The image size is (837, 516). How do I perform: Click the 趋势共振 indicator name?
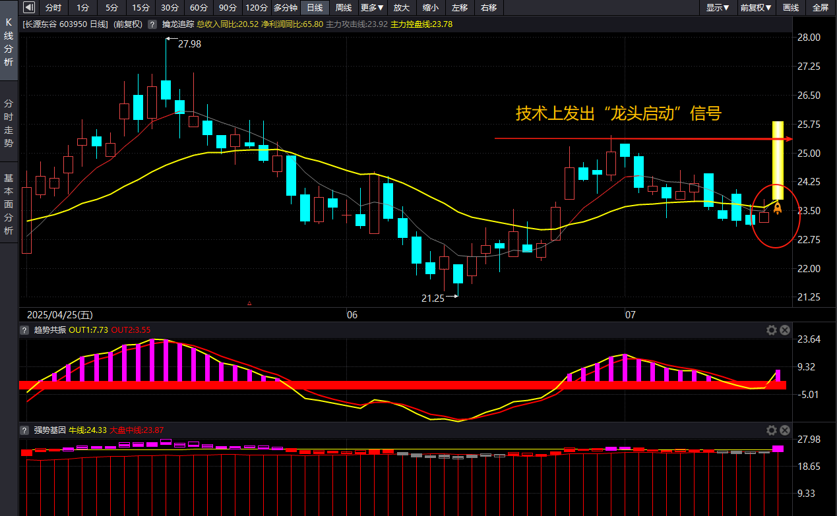tap(49, 330)
